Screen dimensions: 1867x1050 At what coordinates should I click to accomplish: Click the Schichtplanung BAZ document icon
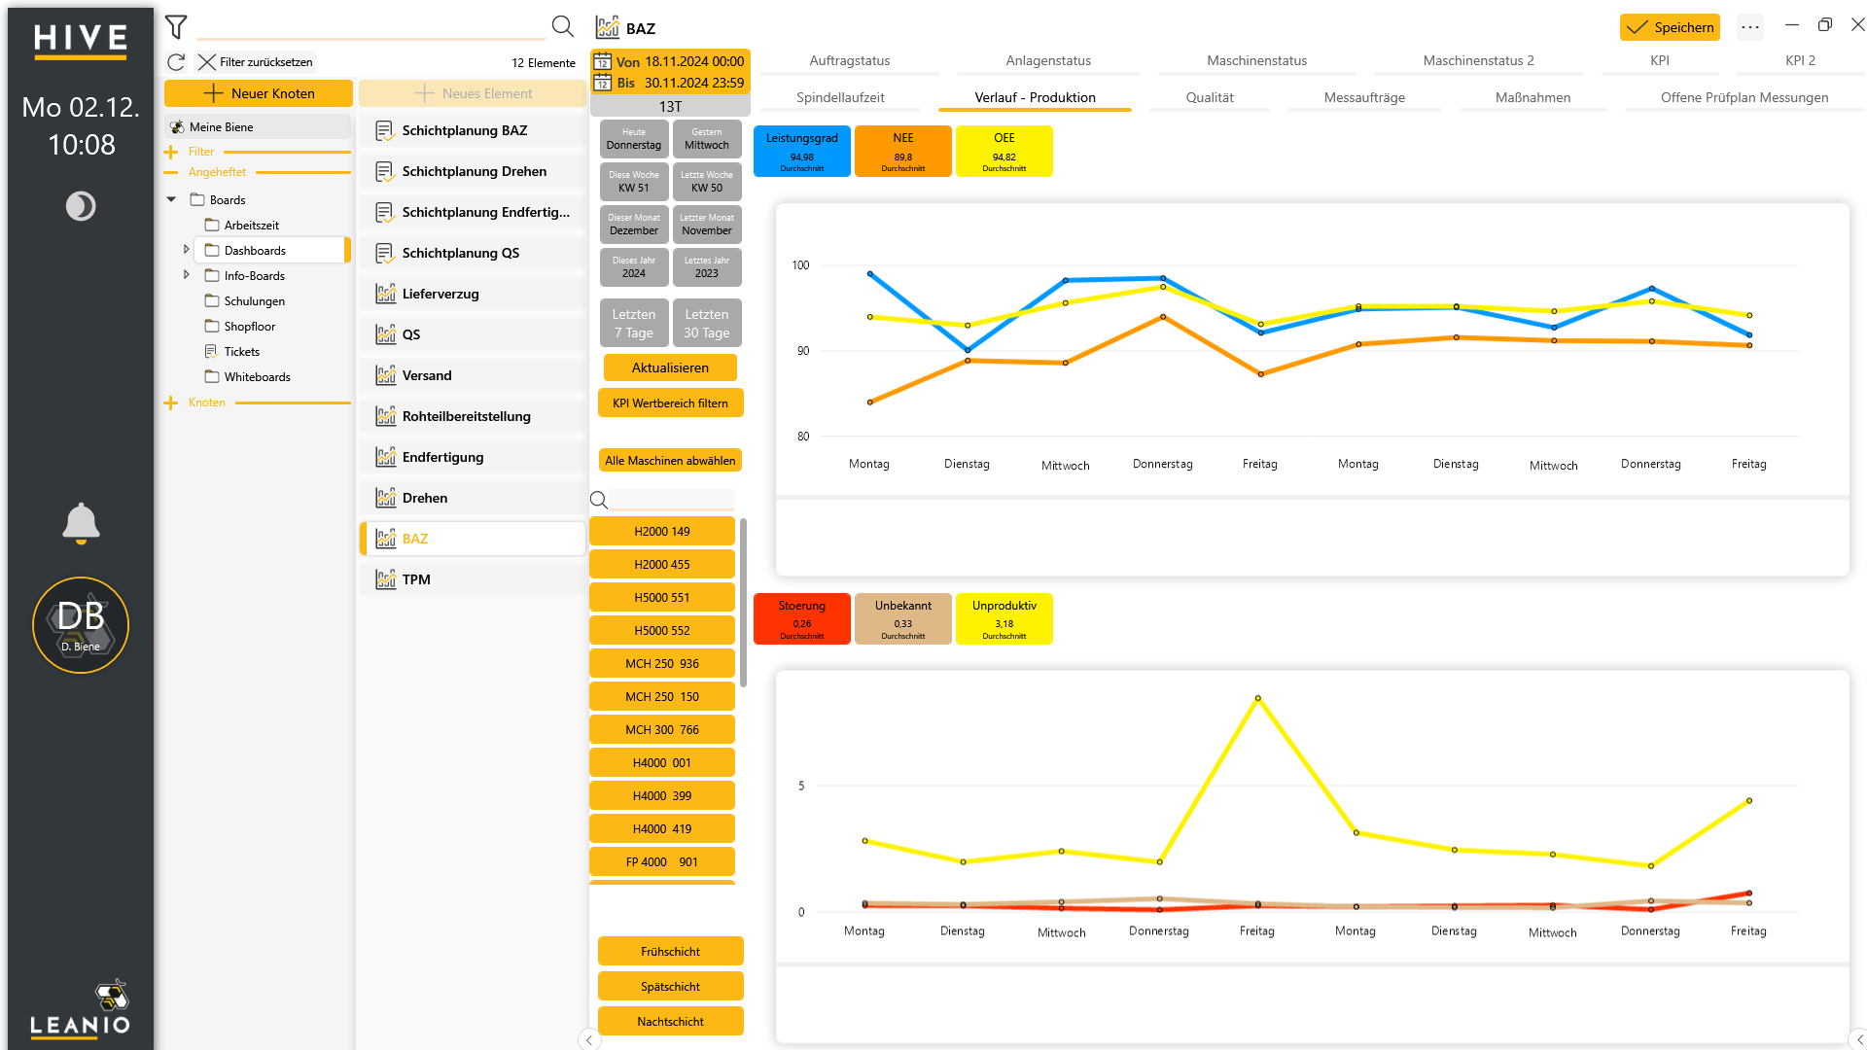pyautogui.click(x=385, y=130)
